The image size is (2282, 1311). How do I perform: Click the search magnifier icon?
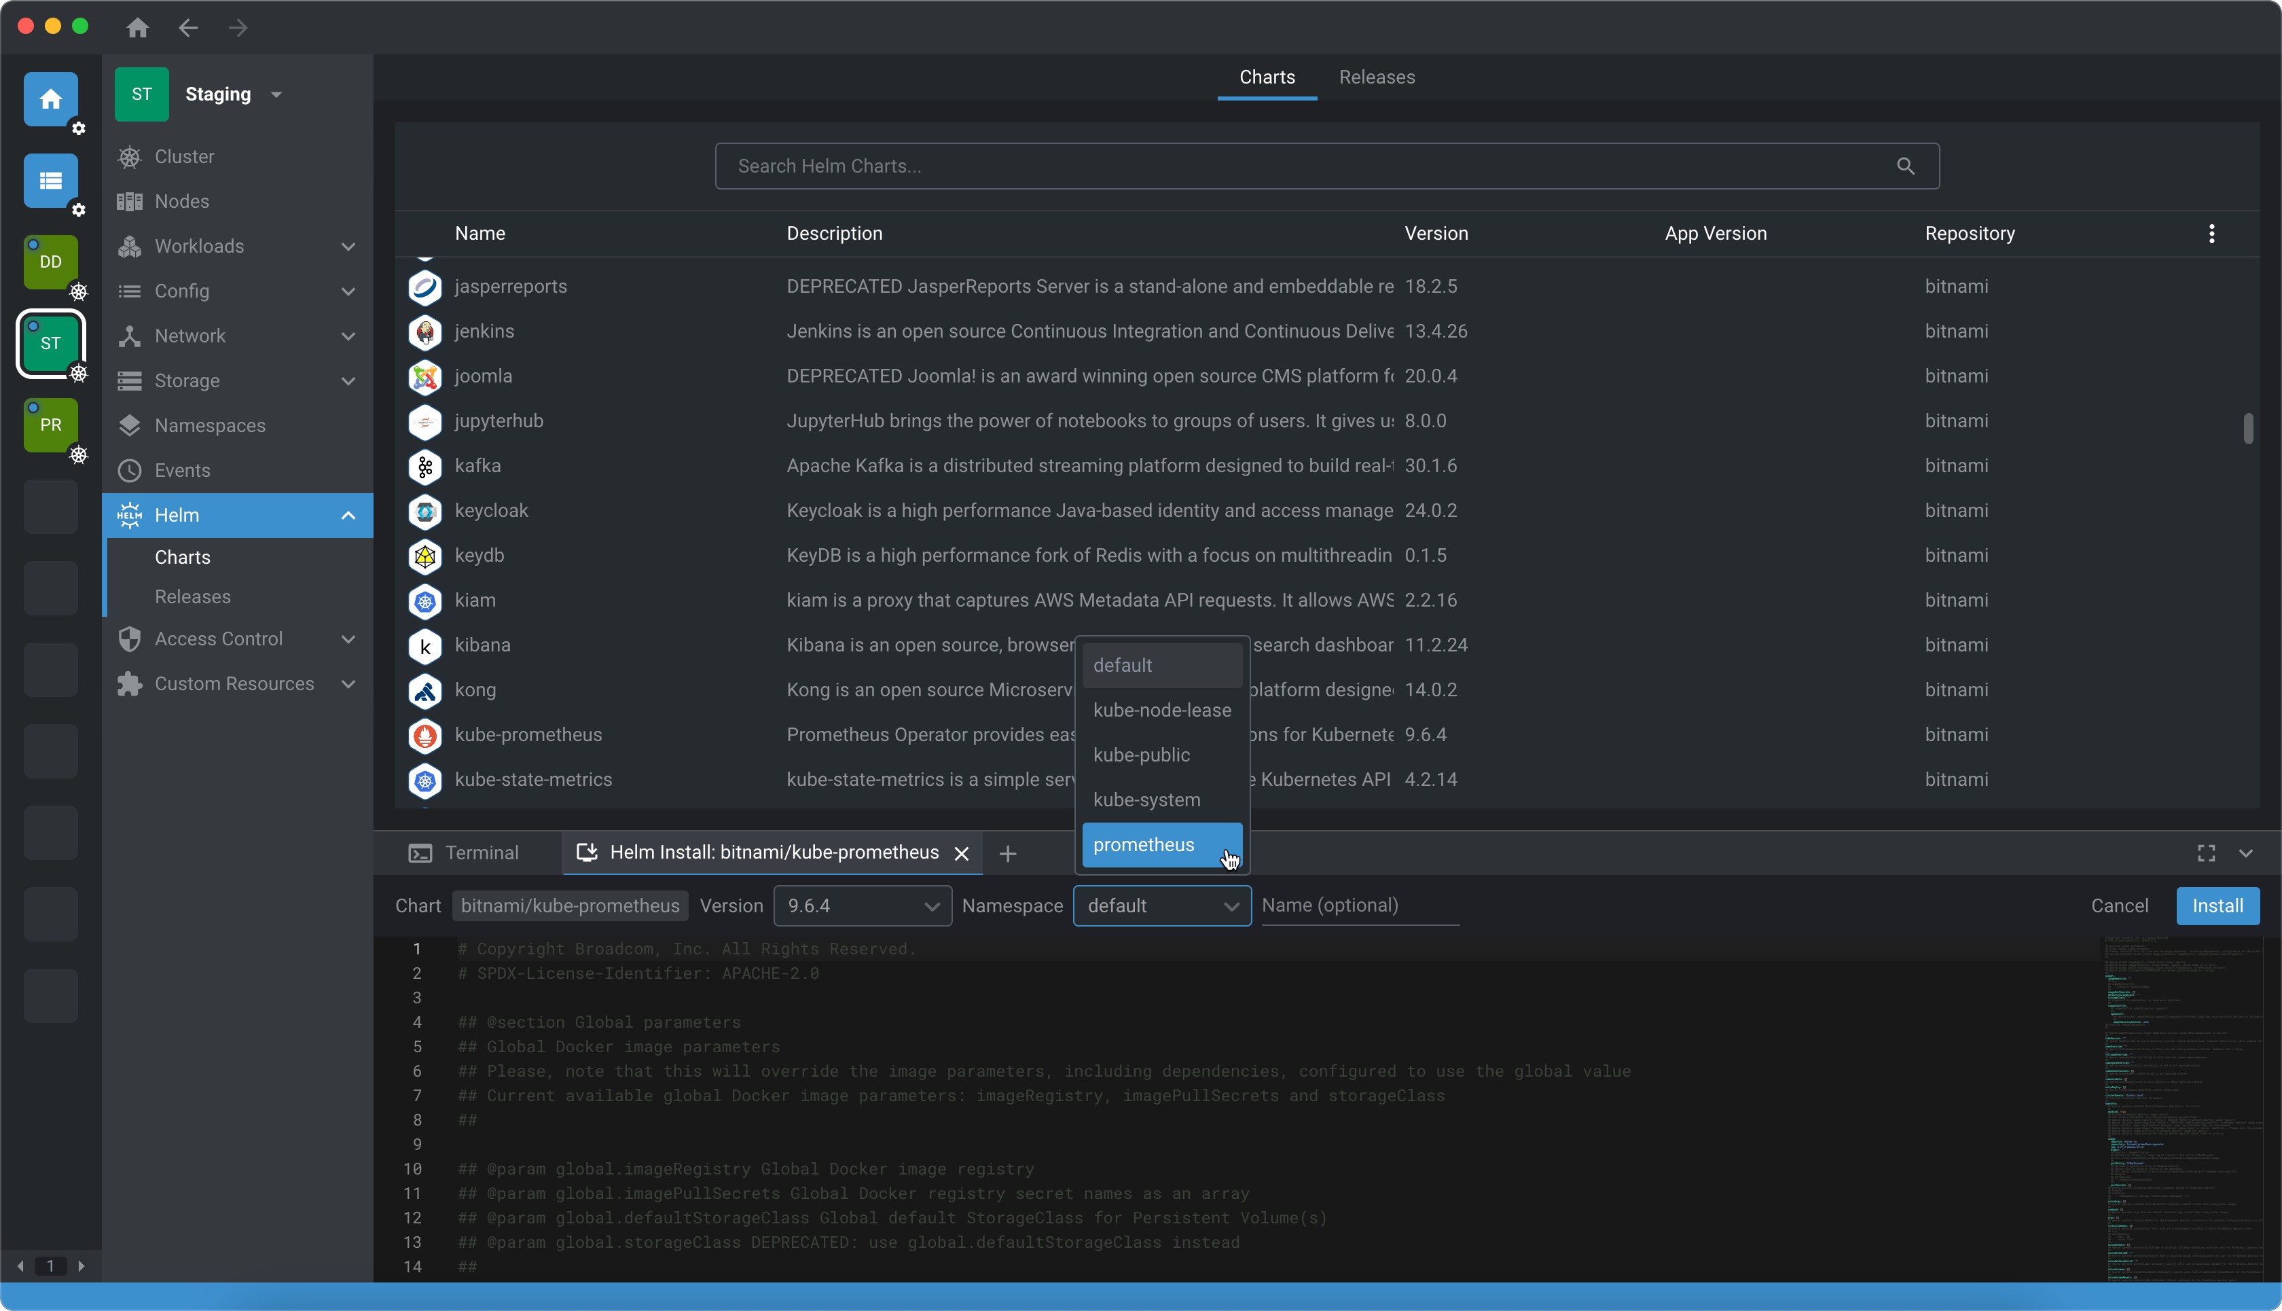(x=1905, y=166)
